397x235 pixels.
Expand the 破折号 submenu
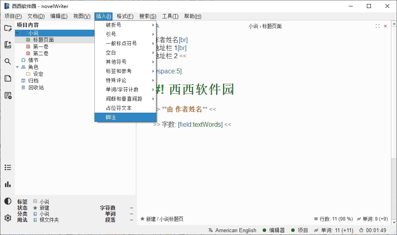[x=125, y=25]
